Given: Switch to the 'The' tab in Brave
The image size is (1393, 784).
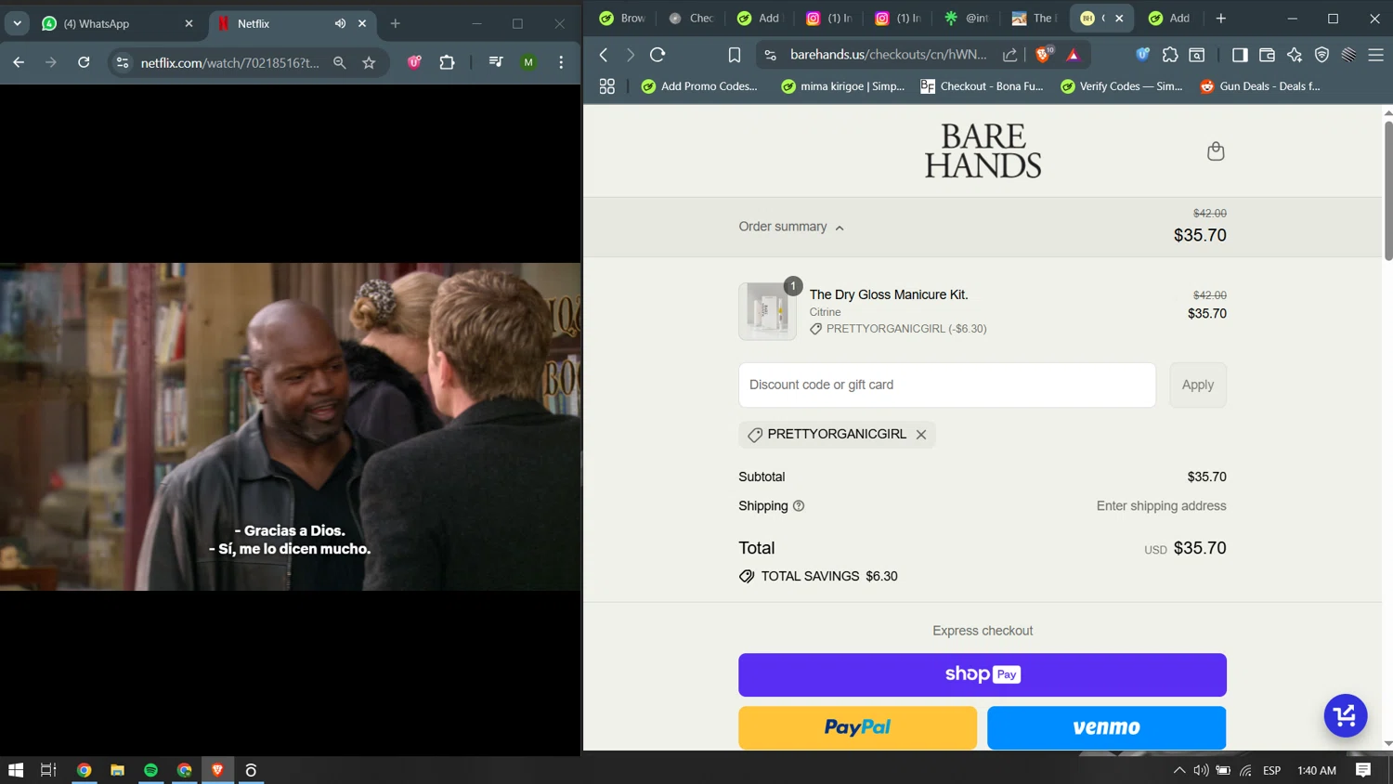Looking at the screenshot, I should [1035, 18].
